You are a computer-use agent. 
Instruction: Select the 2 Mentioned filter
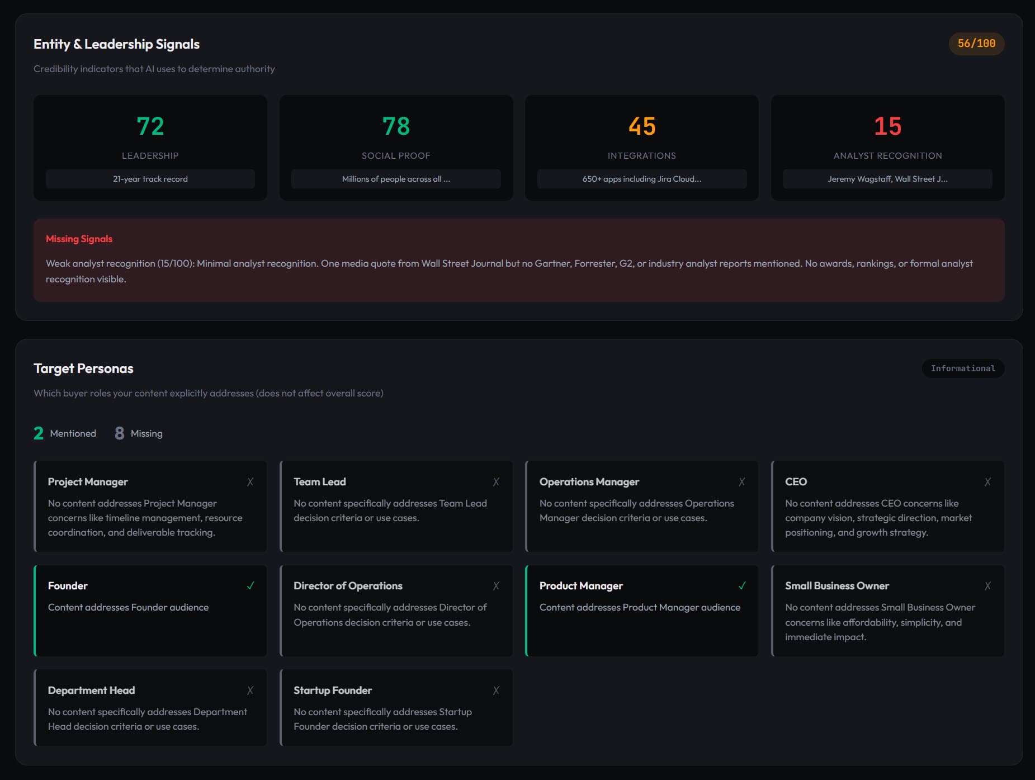click(x=64, y=433)
